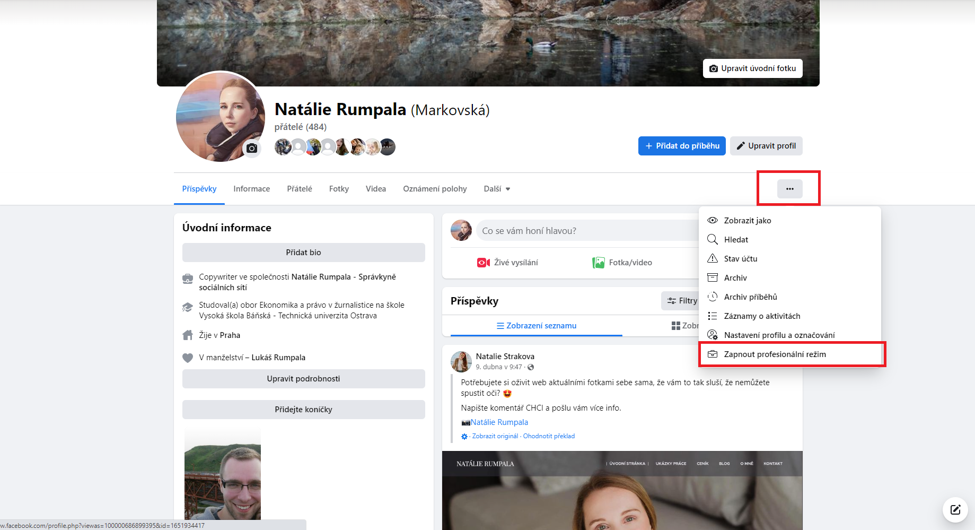Open Archiv from the profile menu
The height and width of the screenshot is (530, 975).
click(790, 278)
